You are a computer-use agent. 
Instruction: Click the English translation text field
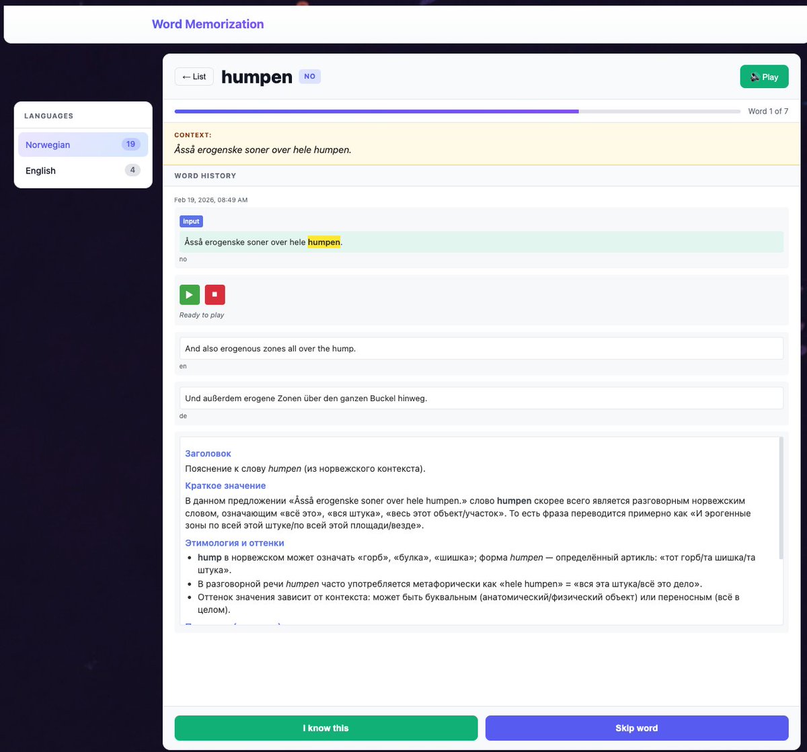[482, 349]
